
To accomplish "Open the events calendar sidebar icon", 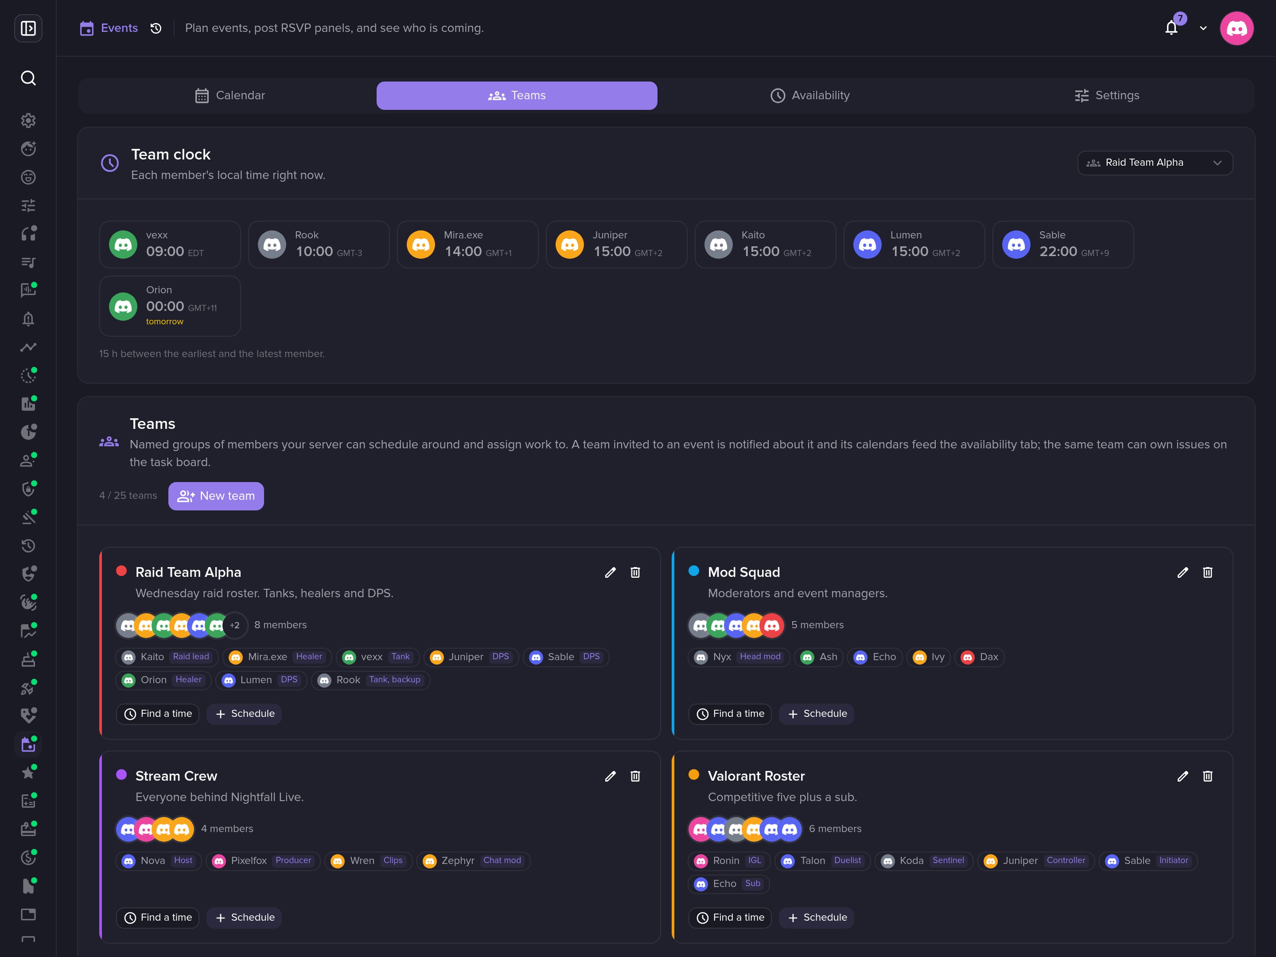I will pos(28,744).
